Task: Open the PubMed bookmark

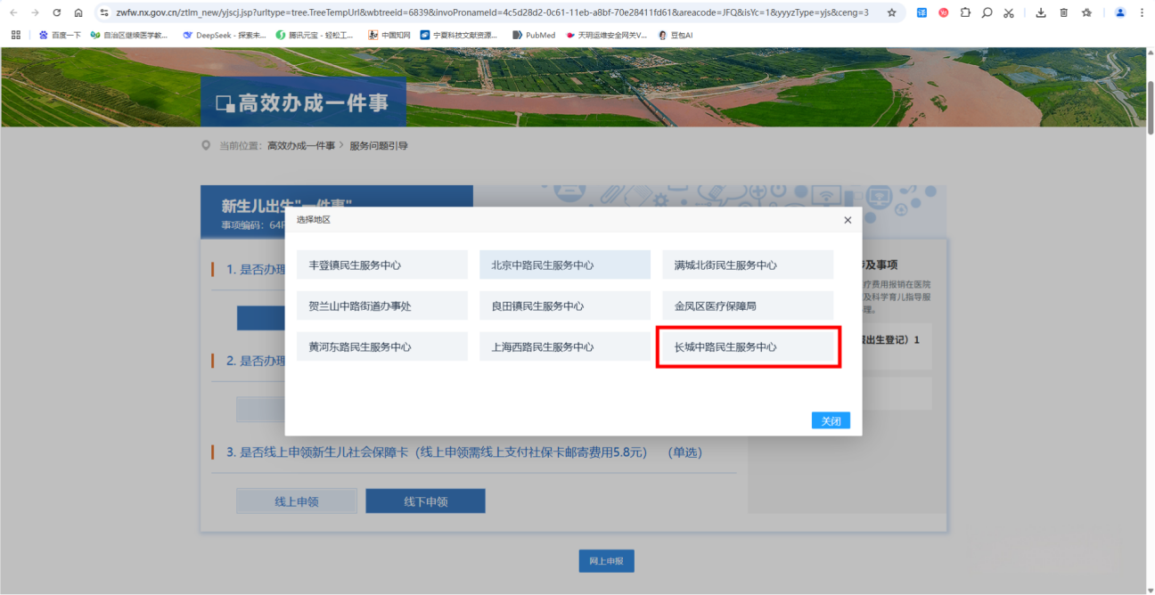Action: click(x=534, y=35)
